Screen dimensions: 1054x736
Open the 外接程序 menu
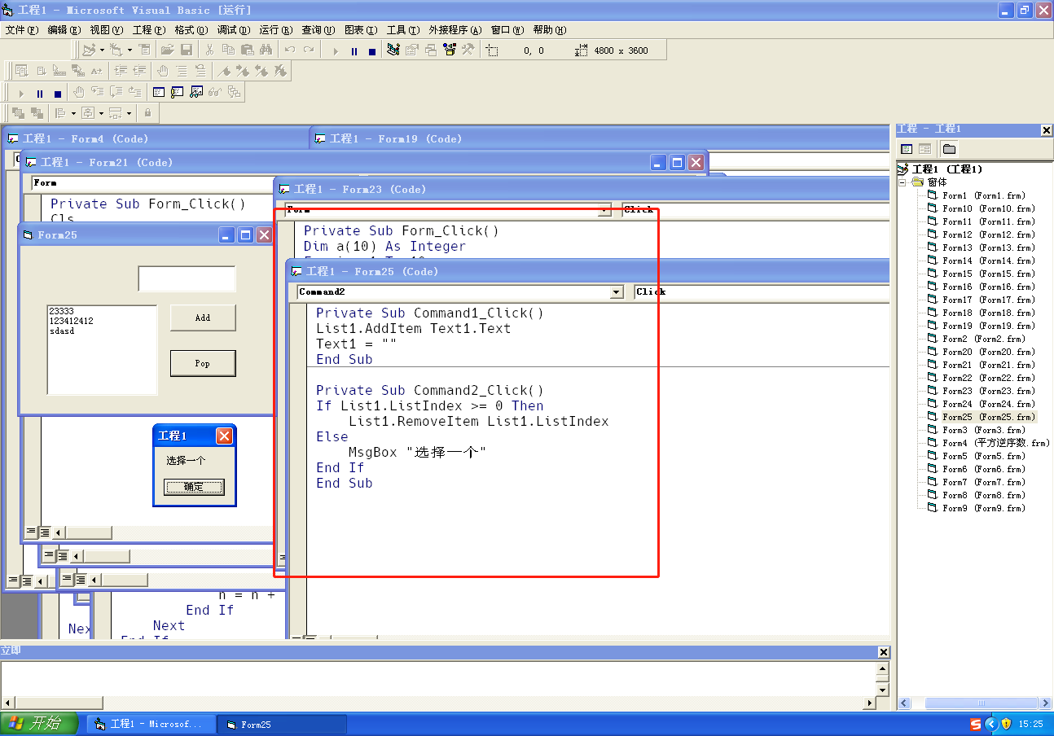click(x=455, y=30)
